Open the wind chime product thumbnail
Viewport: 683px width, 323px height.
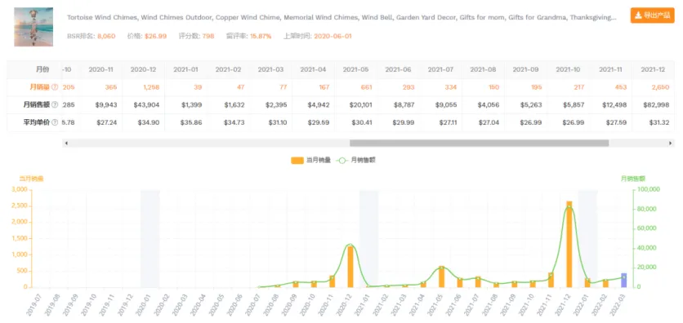tap(33, 27)
